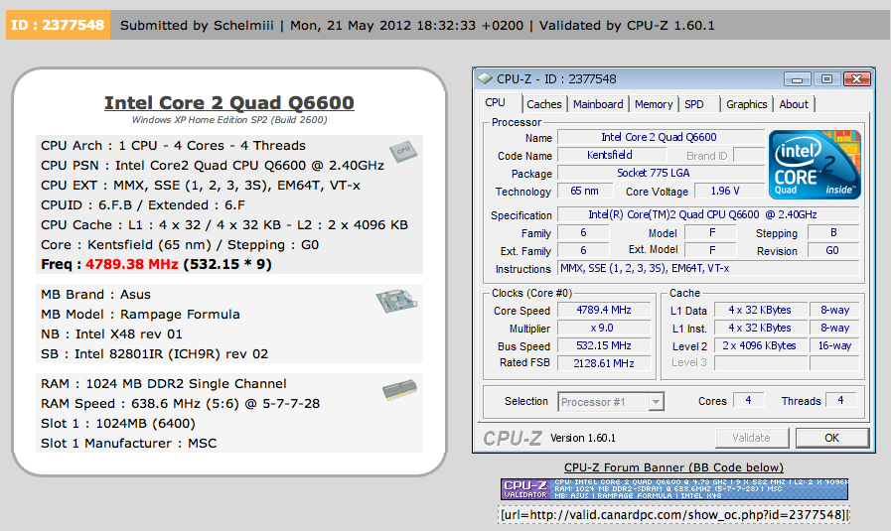Click the Rated FSB value '2128.61 MHz'
Screen dimensions: 891x531
click(x=604, y=363)
